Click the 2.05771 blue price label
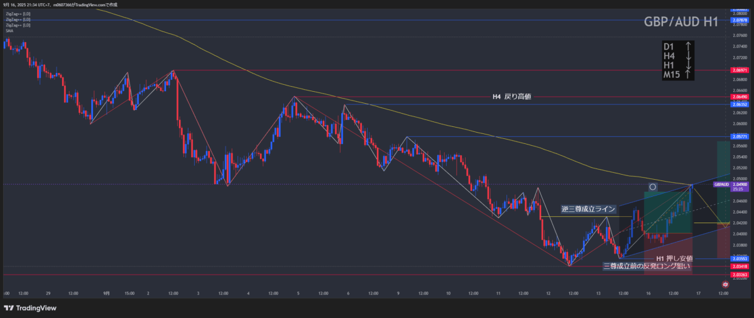The image size is (754, 318). tap(740, 136)
